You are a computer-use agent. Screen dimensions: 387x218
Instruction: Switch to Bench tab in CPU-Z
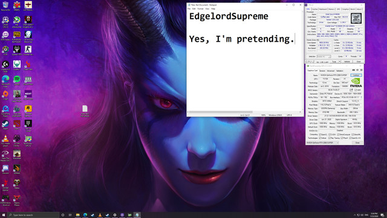coord(353,9)
